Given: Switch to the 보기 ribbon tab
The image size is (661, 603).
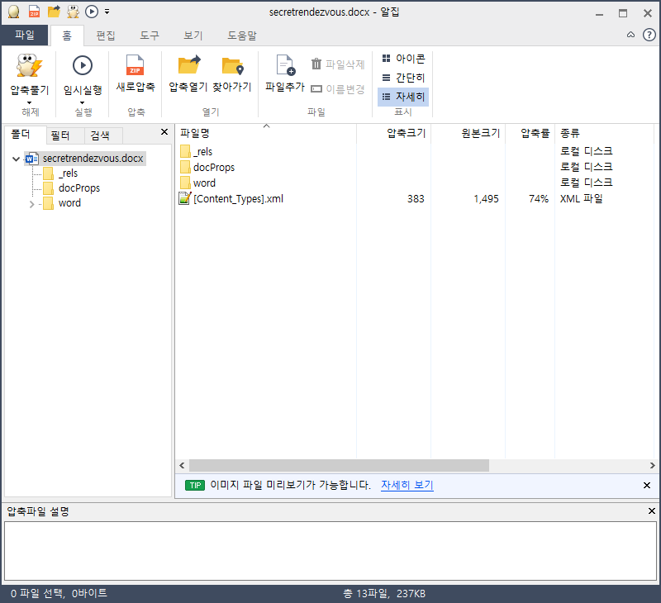Looking at the screenshot, I should 193,36.
